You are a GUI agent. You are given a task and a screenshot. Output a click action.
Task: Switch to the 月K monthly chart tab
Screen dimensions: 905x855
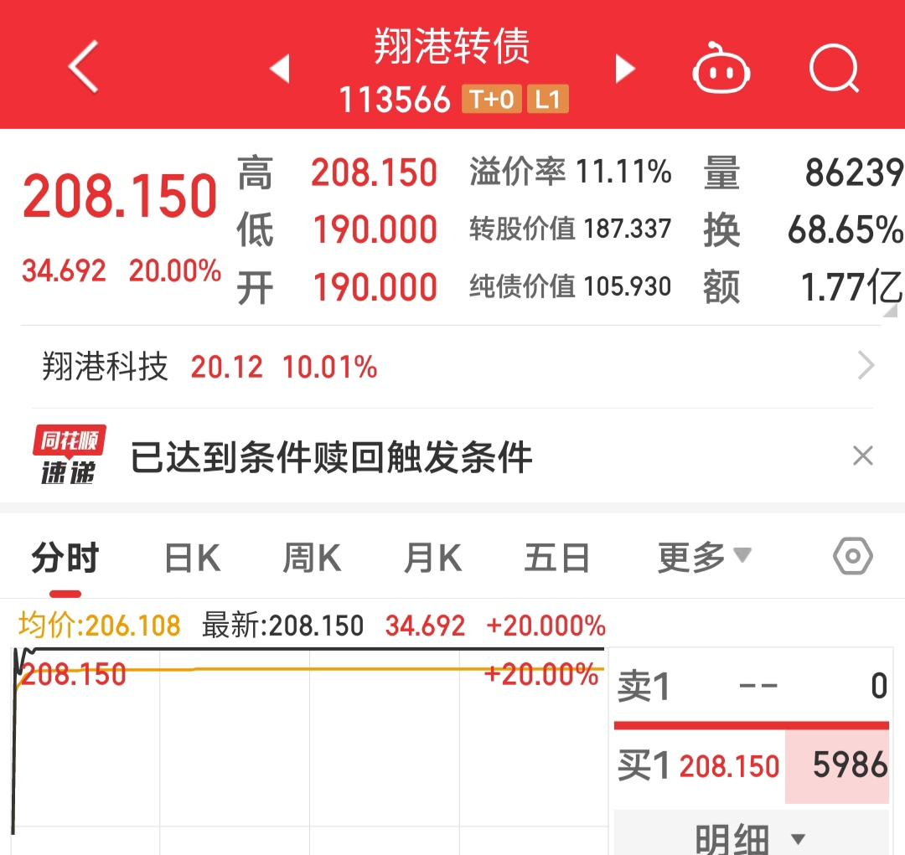(432, 555)
